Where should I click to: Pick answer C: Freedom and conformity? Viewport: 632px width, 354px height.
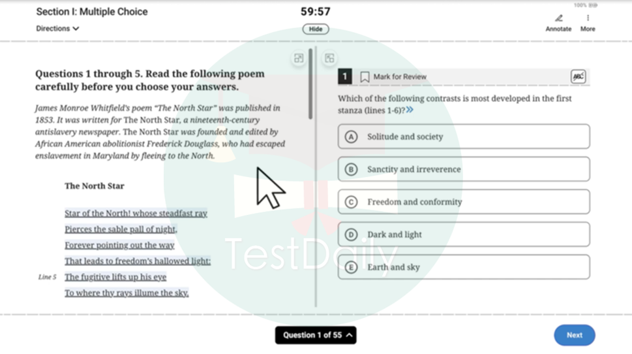pos(464,202)
